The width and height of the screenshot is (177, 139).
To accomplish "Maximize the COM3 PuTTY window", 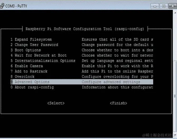I will click(164, 6).
